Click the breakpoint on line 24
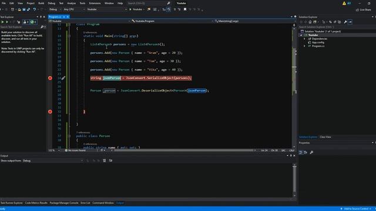Viewport: 376px width, 211px height. pos(50,78)
